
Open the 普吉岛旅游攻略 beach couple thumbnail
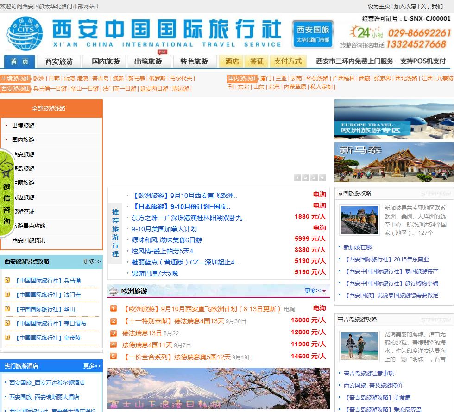359,346
